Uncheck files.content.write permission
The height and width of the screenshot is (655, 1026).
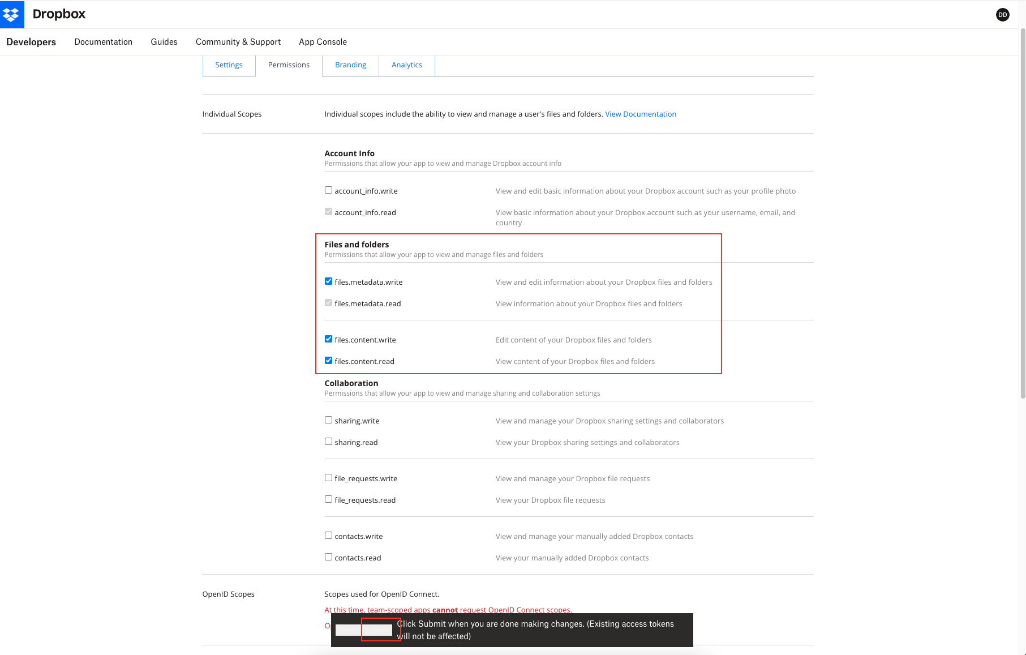(x=328, y=339)
